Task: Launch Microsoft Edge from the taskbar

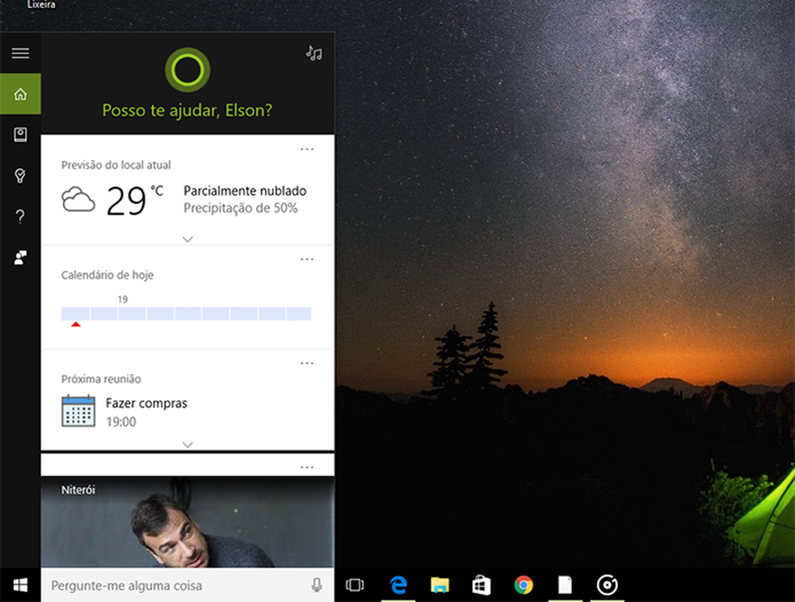Action: pos(397,585)
